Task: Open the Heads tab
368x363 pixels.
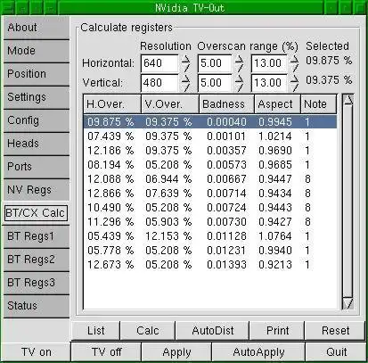Action: [x=37, y=144]
